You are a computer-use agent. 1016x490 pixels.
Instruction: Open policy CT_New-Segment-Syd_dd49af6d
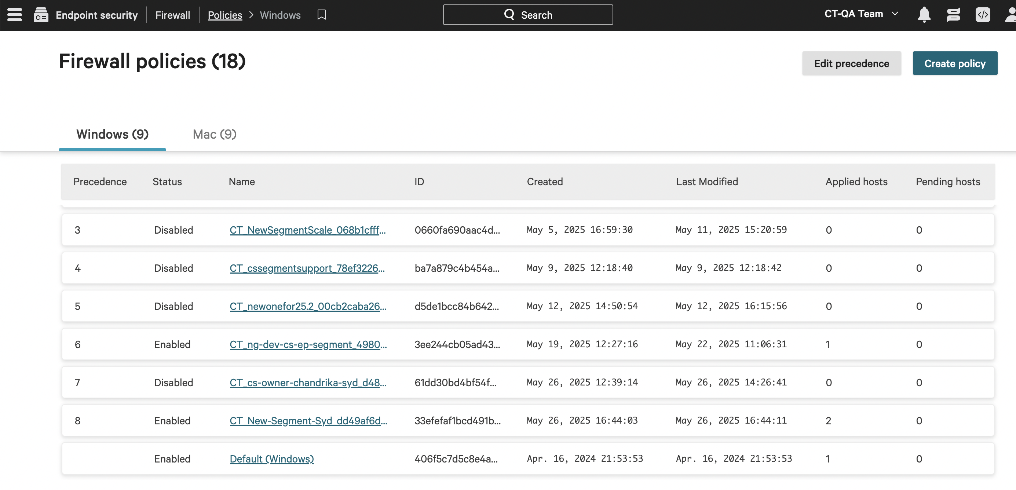pos(308,421)
